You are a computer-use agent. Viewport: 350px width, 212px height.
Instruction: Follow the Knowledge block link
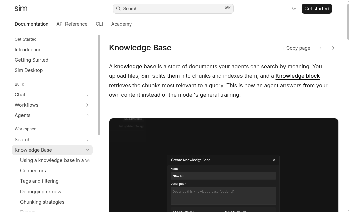pos(298,76)
